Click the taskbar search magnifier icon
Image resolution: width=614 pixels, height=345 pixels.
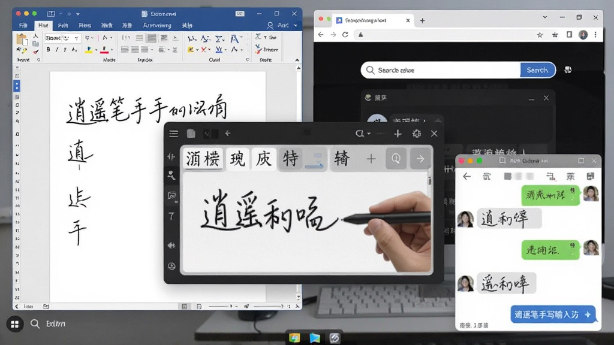tap(35, 324)
